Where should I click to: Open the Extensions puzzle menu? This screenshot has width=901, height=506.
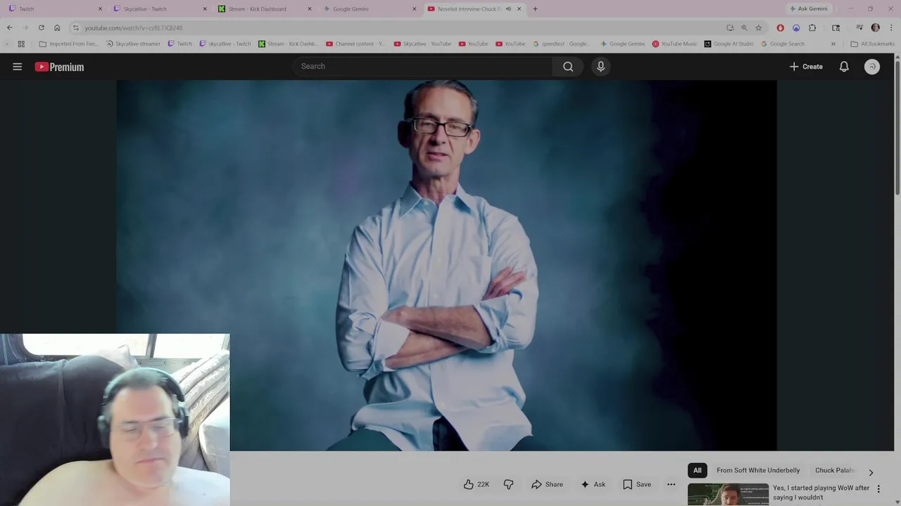tap(812, 28)
